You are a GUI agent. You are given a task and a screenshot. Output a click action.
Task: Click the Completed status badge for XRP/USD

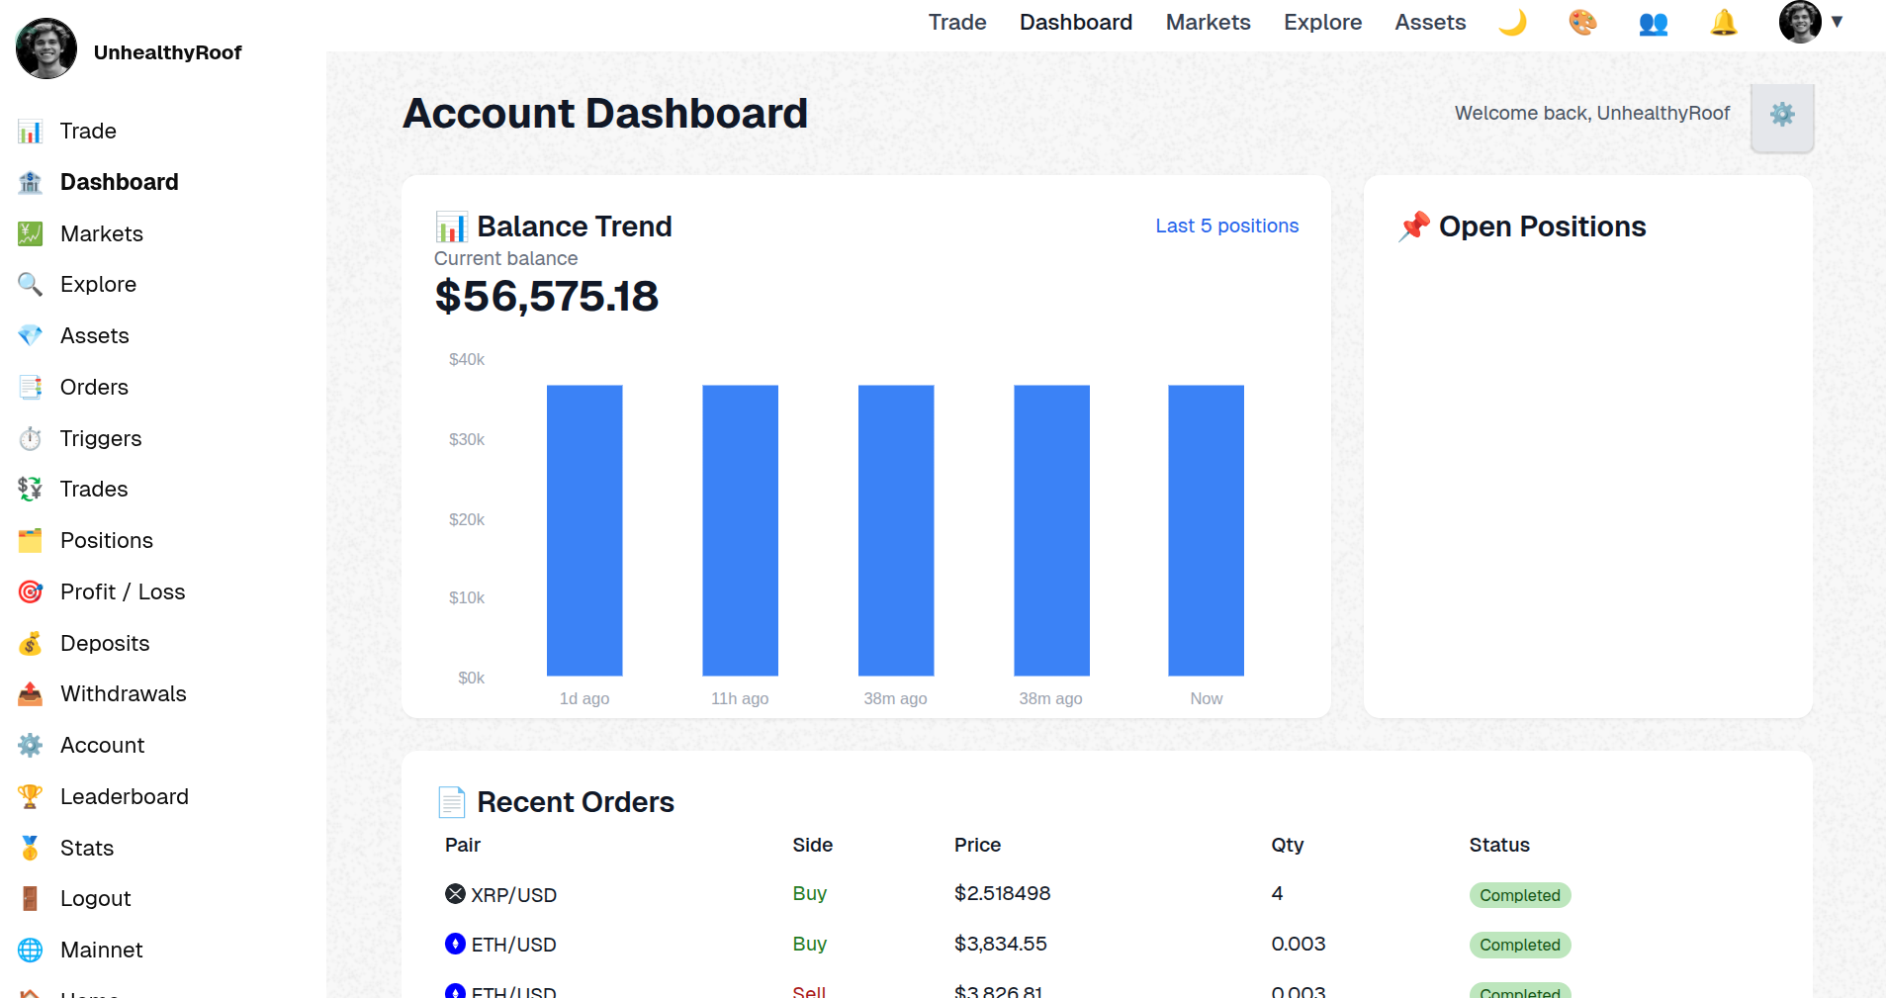click(1520, 895)
